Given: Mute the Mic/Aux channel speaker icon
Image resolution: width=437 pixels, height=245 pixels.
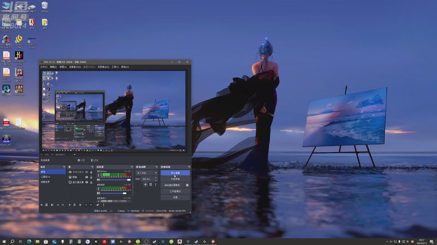Looking at the screenshot, I should coord(98,180).
